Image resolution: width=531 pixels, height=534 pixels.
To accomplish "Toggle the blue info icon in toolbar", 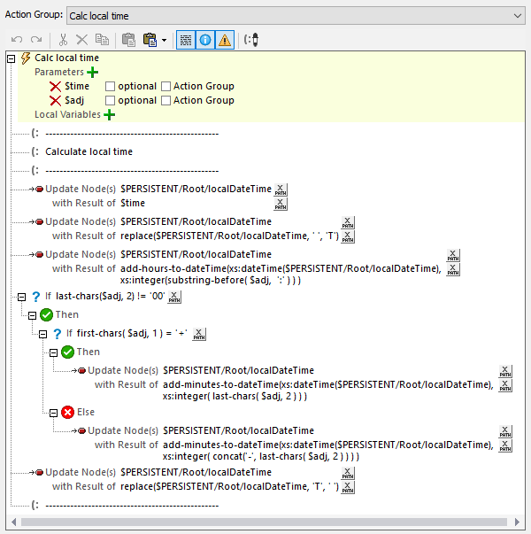I will pos(204,40).
